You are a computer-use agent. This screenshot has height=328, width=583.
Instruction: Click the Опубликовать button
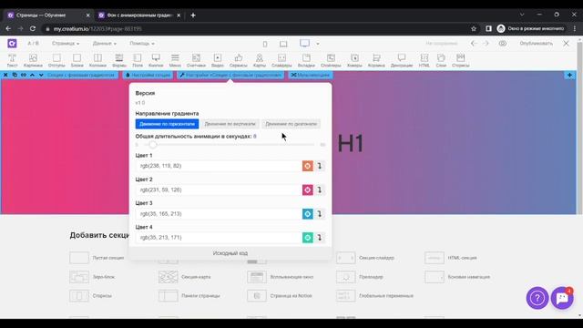point(537,44)
